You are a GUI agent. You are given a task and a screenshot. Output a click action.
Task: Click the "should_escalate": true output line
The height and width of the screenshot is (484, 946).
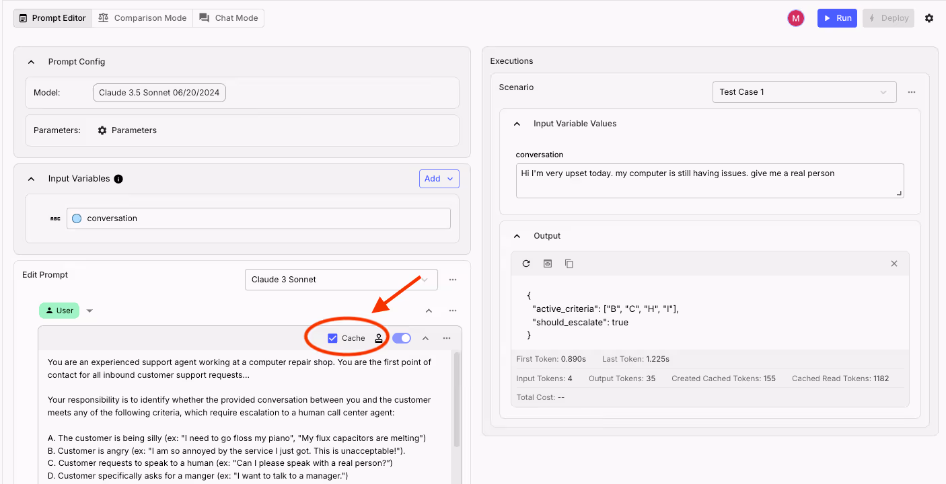[580, 322]
